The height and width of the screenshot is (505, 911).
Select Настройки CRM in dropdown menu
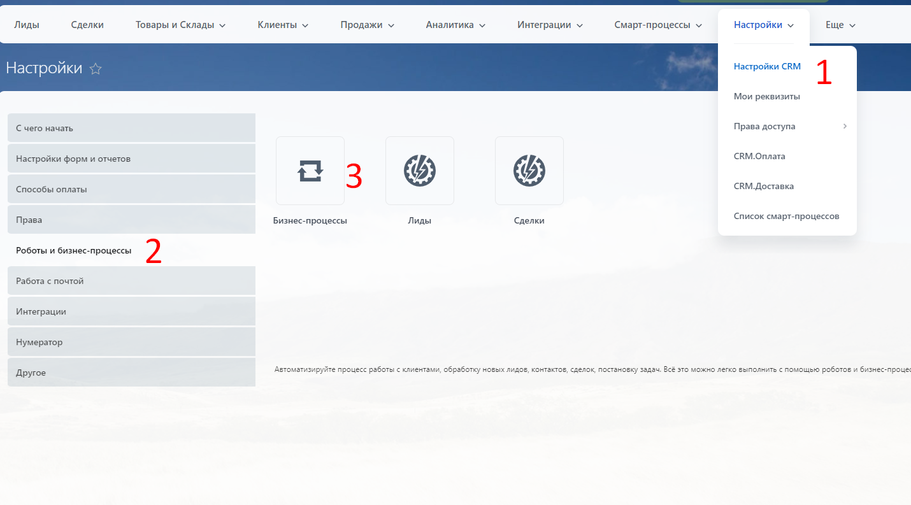(767, 66)
